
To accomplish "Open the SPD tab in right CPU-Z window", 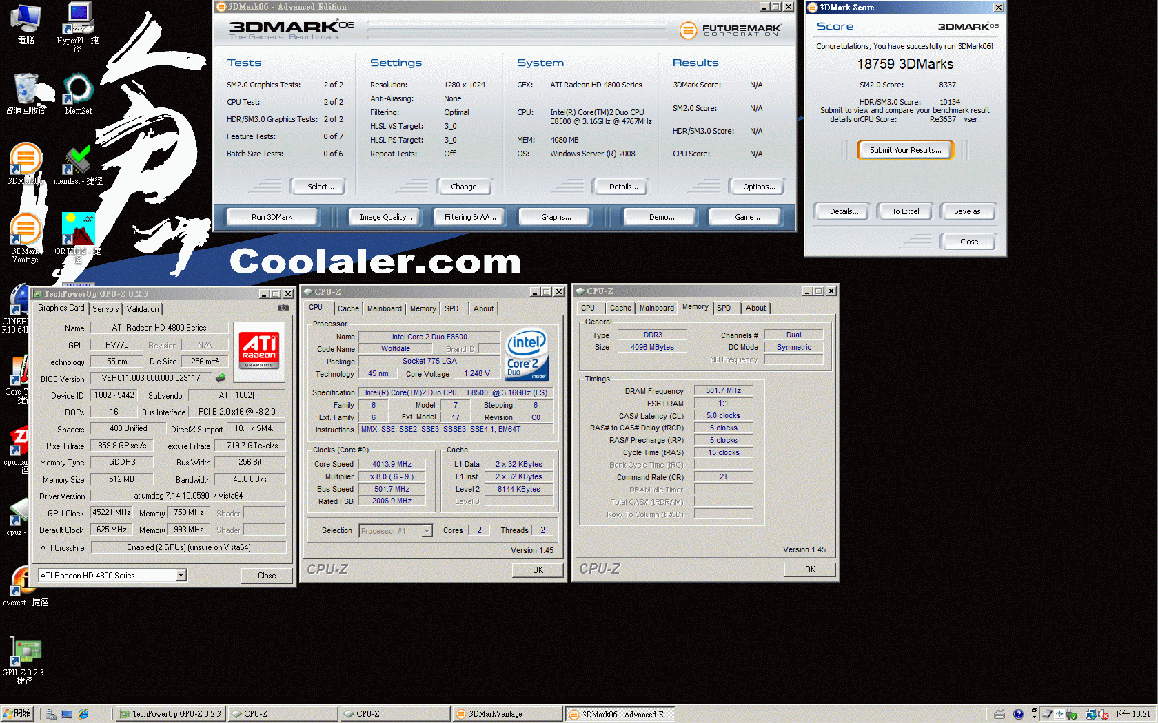I will click(724, 308).
